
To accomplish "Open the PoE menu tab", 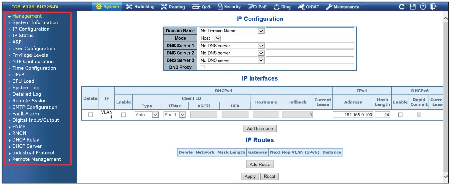I will point(257,7).
